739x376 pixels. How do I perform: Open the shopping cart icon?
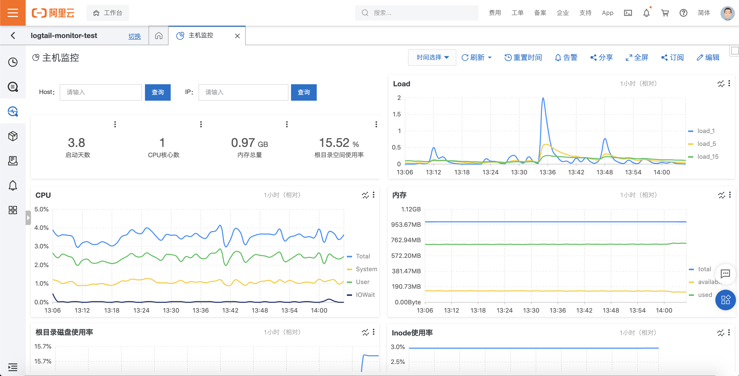tap(665, 13)
